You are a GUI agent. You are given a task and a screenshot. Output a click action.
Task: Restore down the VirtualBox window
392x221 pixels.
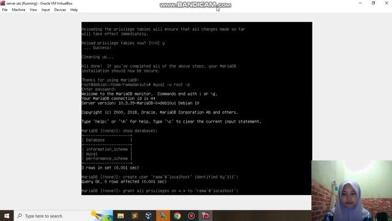[x=373, y=3]
